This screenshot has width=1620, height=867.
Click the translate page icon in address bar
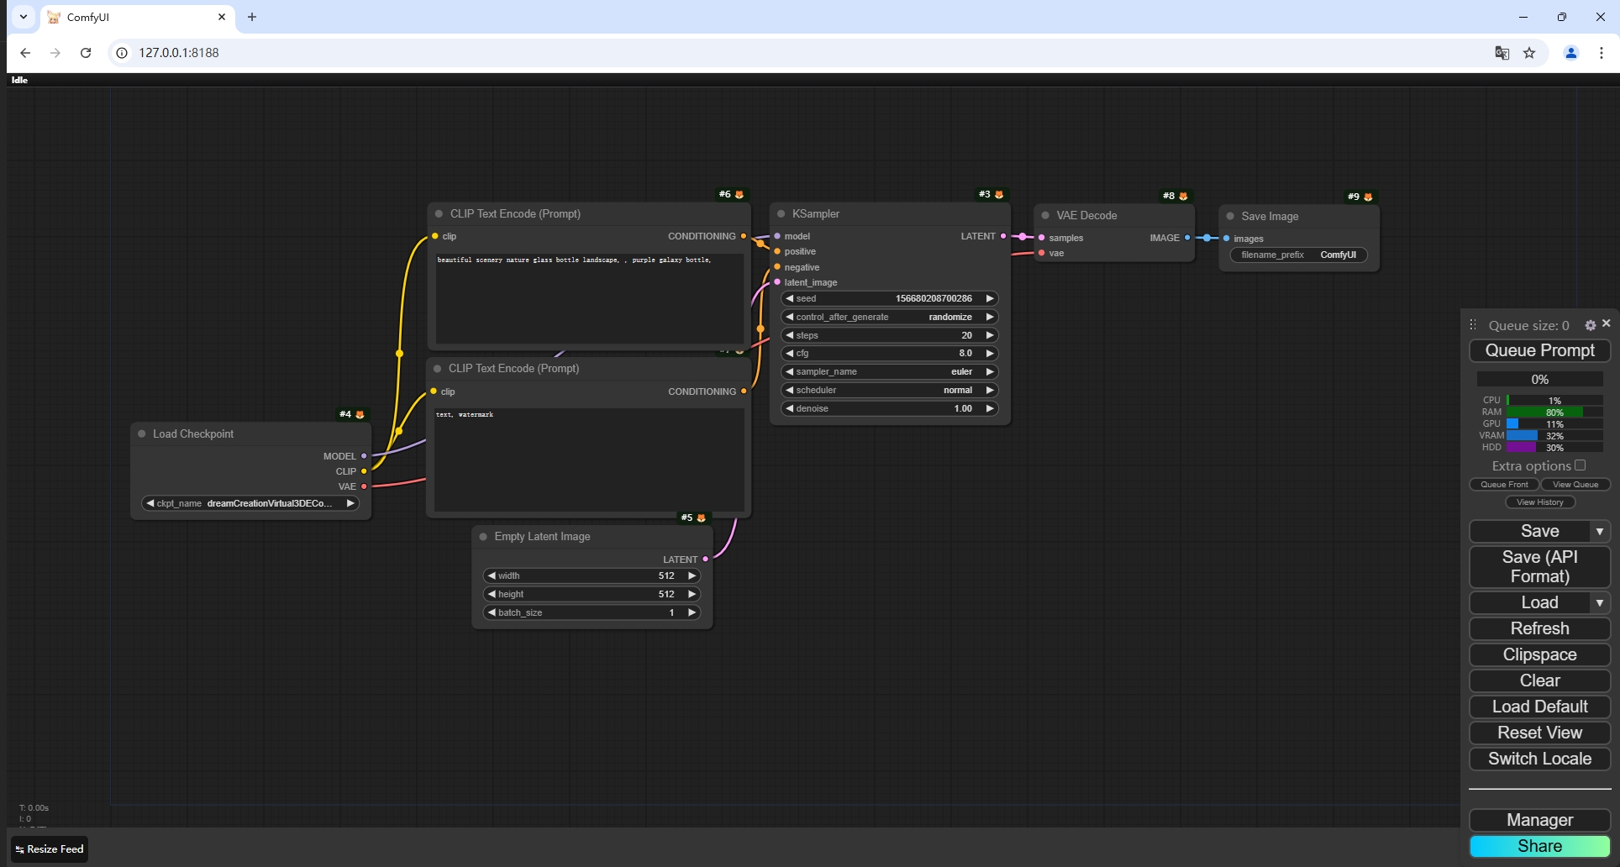pyautogui.click(x=1502, y=53)
